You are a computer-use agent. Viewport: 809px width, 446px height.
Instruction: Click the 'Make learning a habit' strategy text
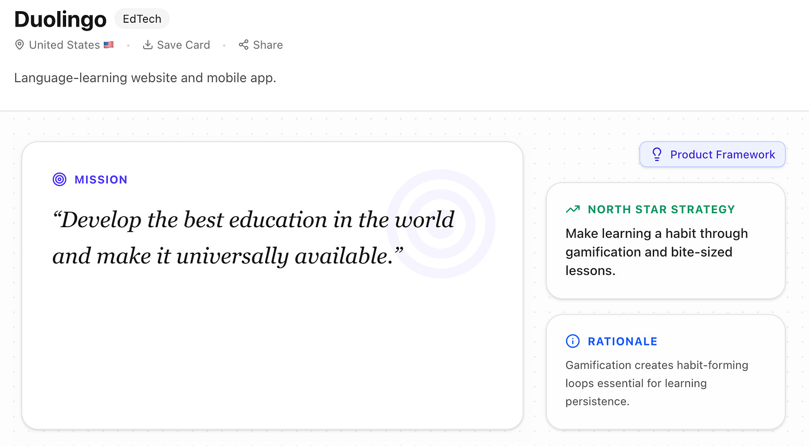(x=657, y=252)
